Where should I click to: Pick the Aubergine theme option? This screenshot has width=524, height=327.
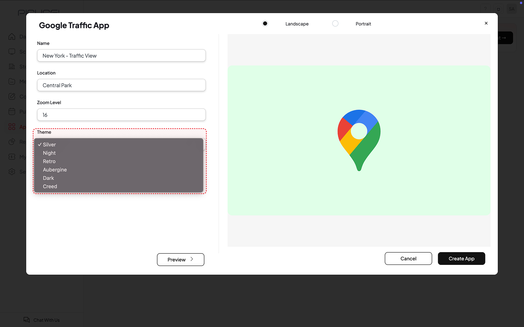[55, 170]
